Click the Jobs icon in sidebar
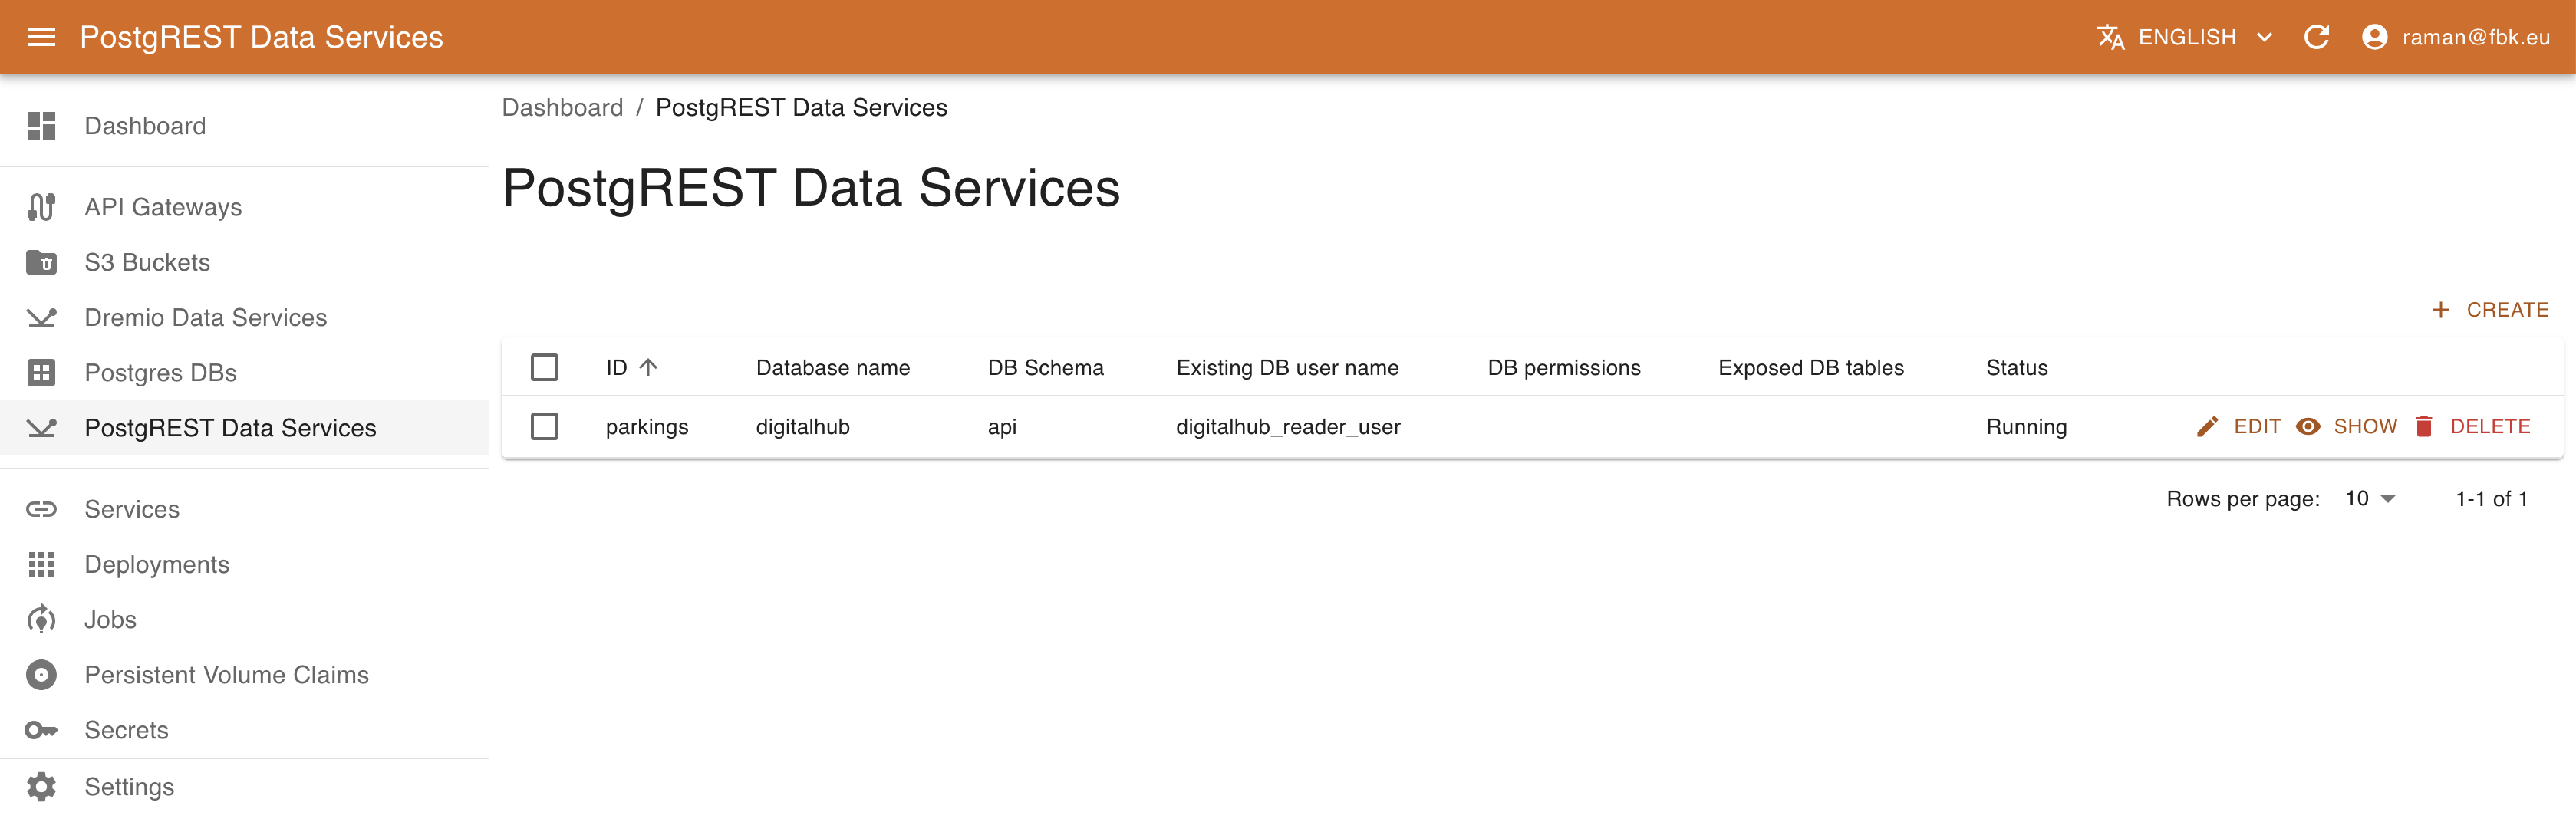The width and height of the screenshot is (2576, 822). 41,620
